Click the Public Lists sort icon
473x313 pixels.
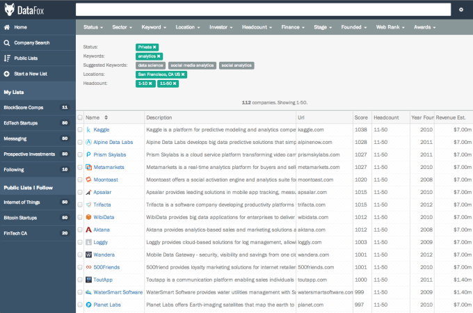point(7,58)
